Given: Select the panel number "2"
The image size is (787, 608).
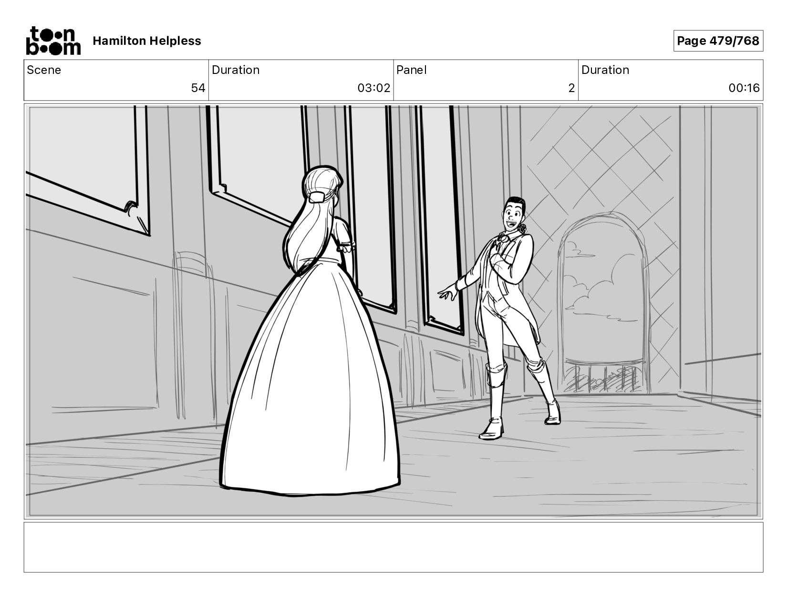Looking at the screenshot, I should 571,88.
